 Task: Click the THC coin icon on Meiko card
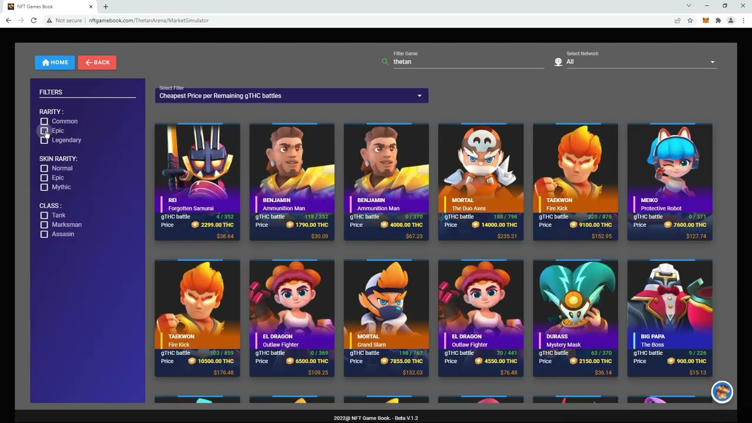point(668,224)
